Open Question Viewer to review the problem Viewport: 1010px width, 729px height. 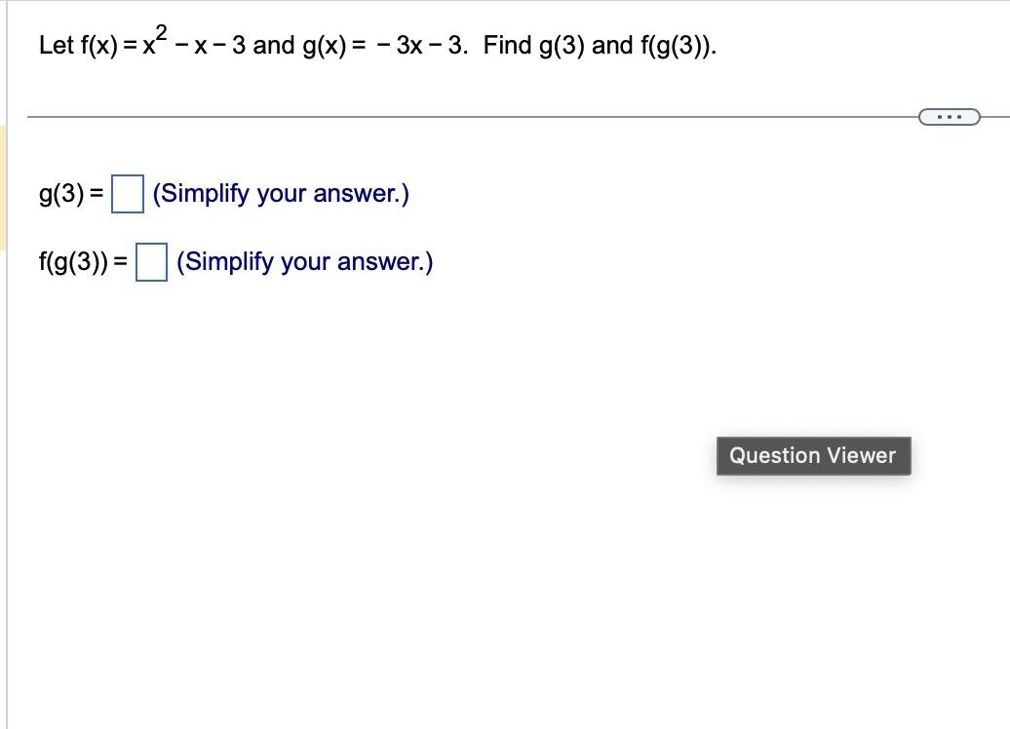click(x=813, y=455)
